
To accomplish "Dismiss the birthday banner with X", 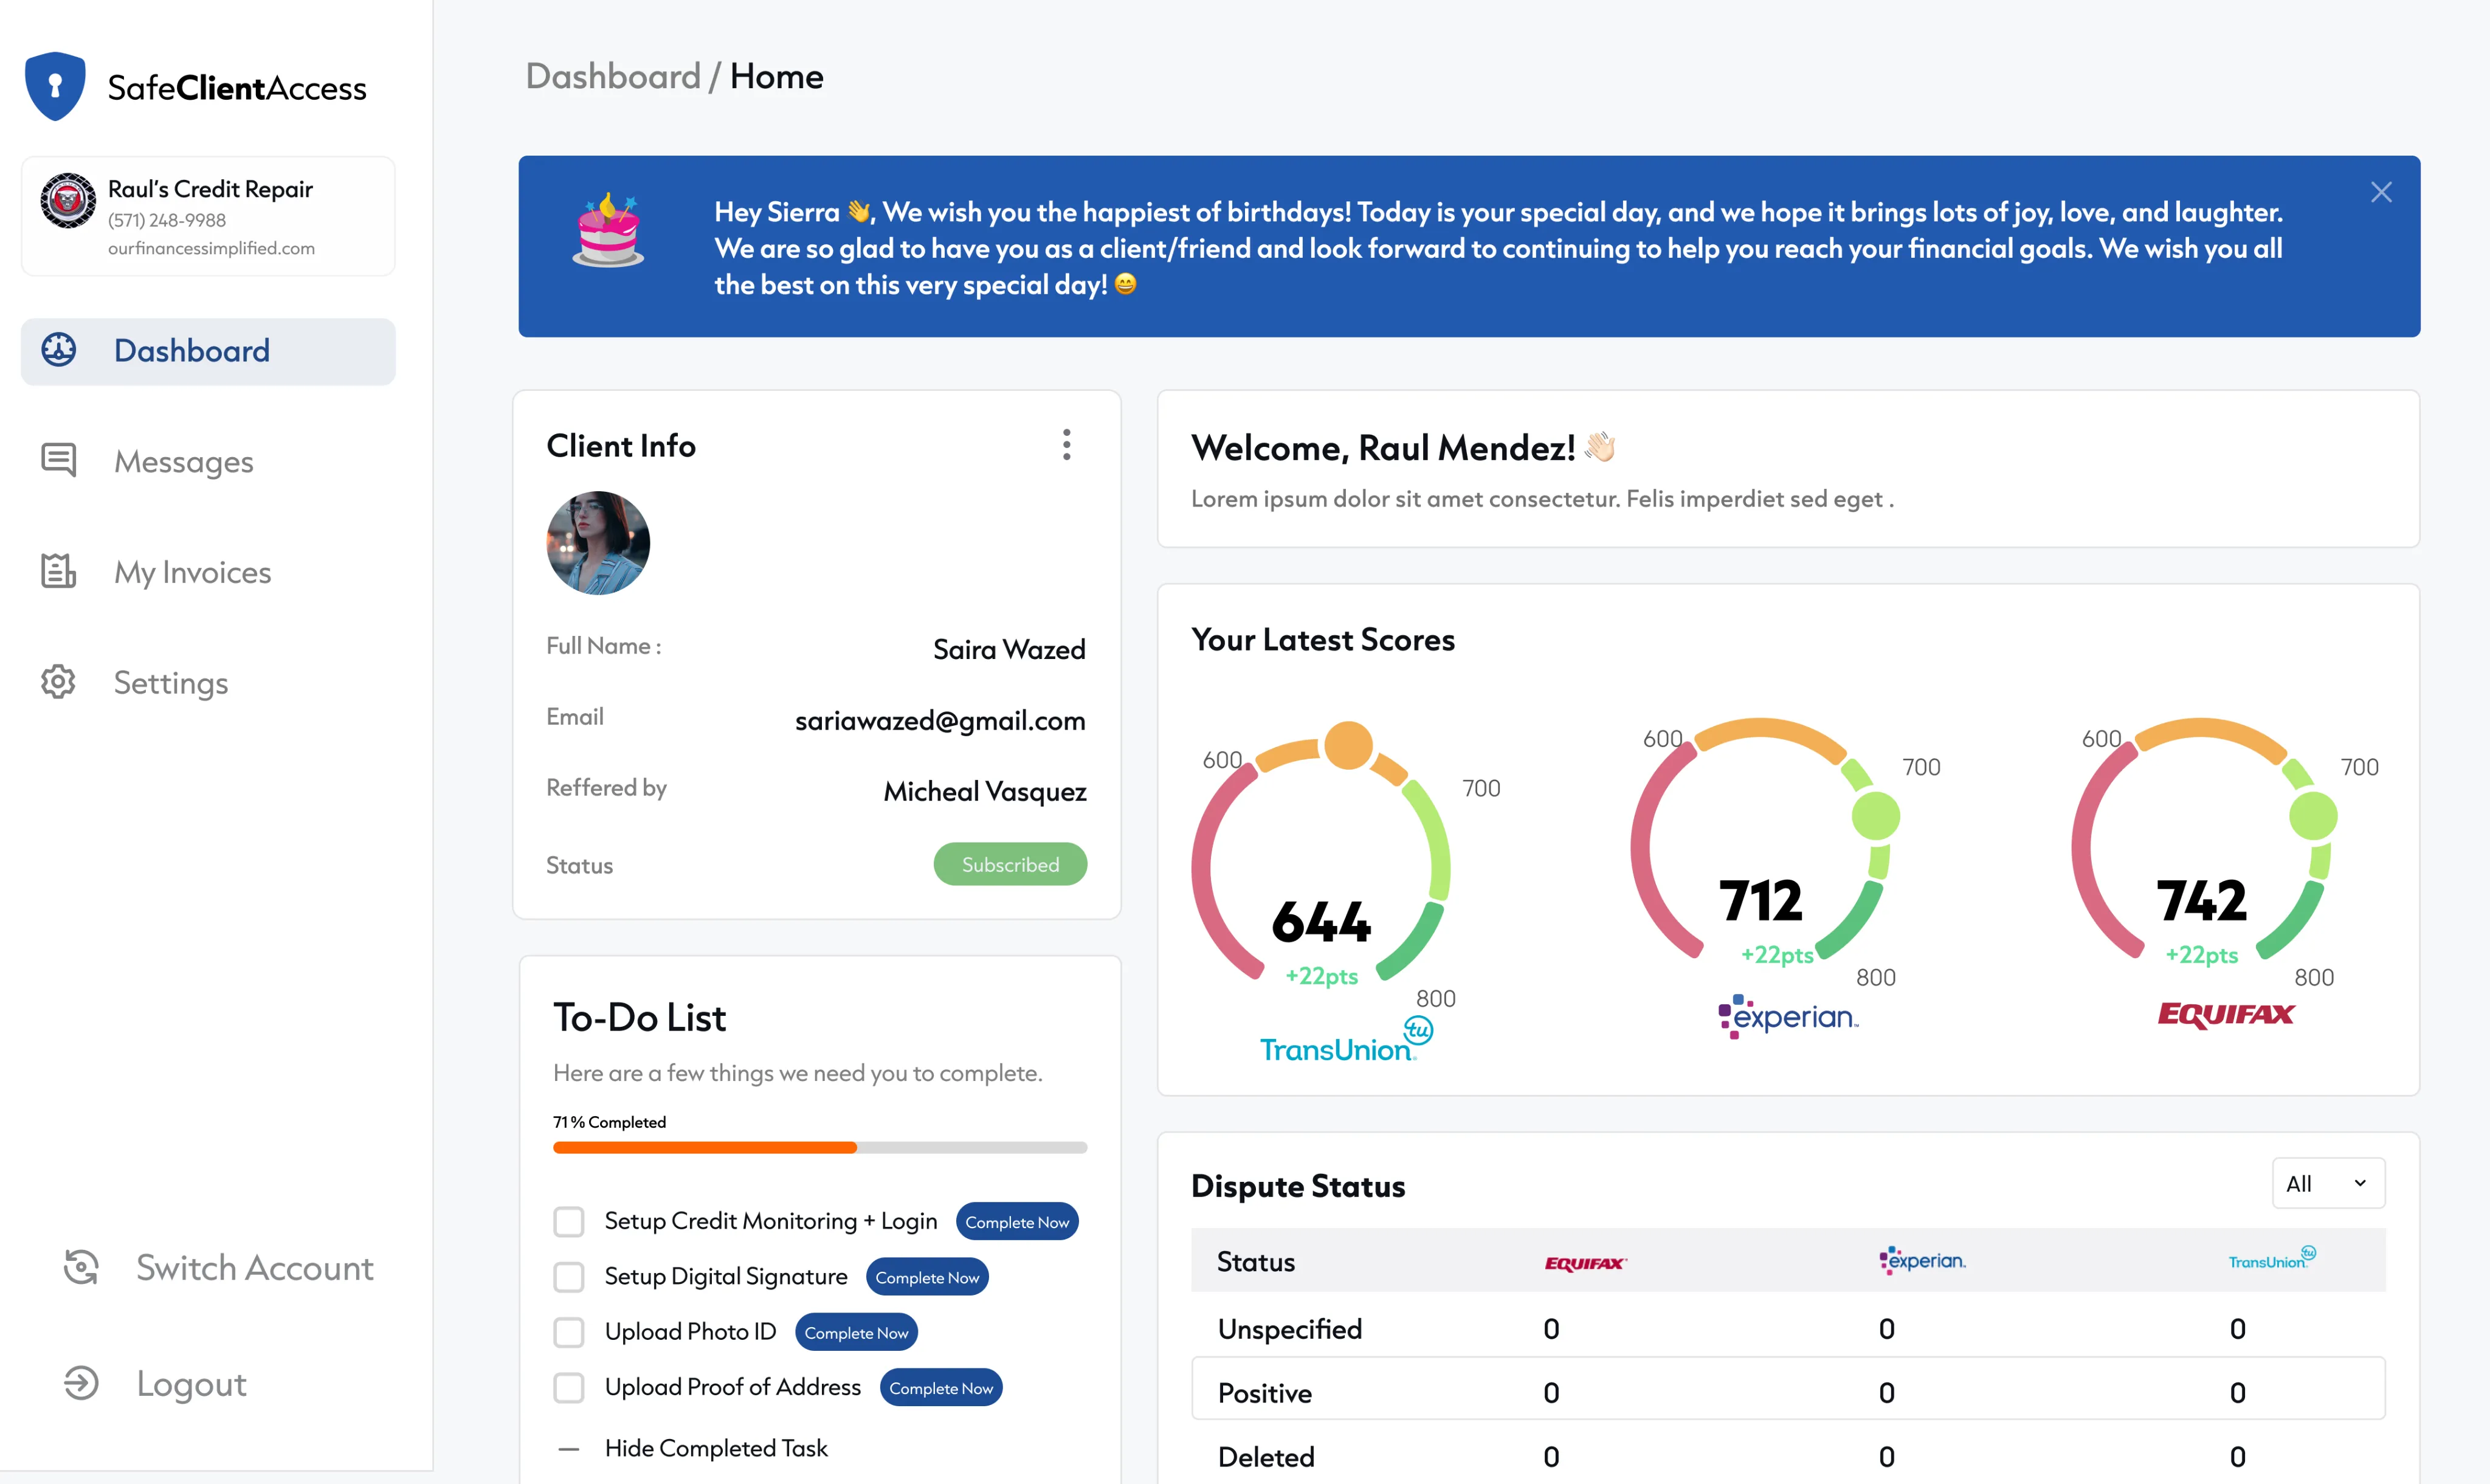I will tap(2381, 192).
